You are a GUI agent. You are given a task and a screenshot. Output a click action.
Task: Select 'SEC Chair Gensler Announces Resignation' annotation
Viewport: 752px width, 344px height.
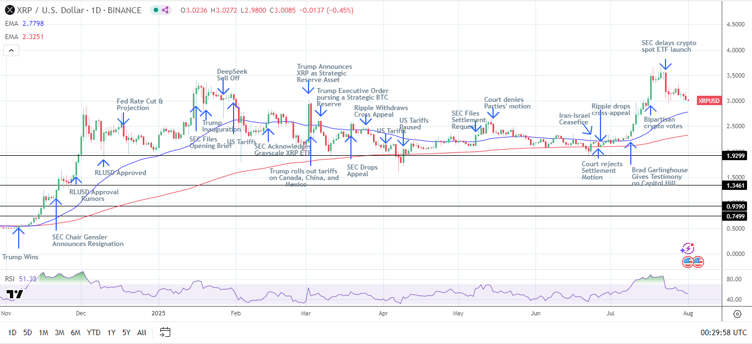tap(88, 240)
